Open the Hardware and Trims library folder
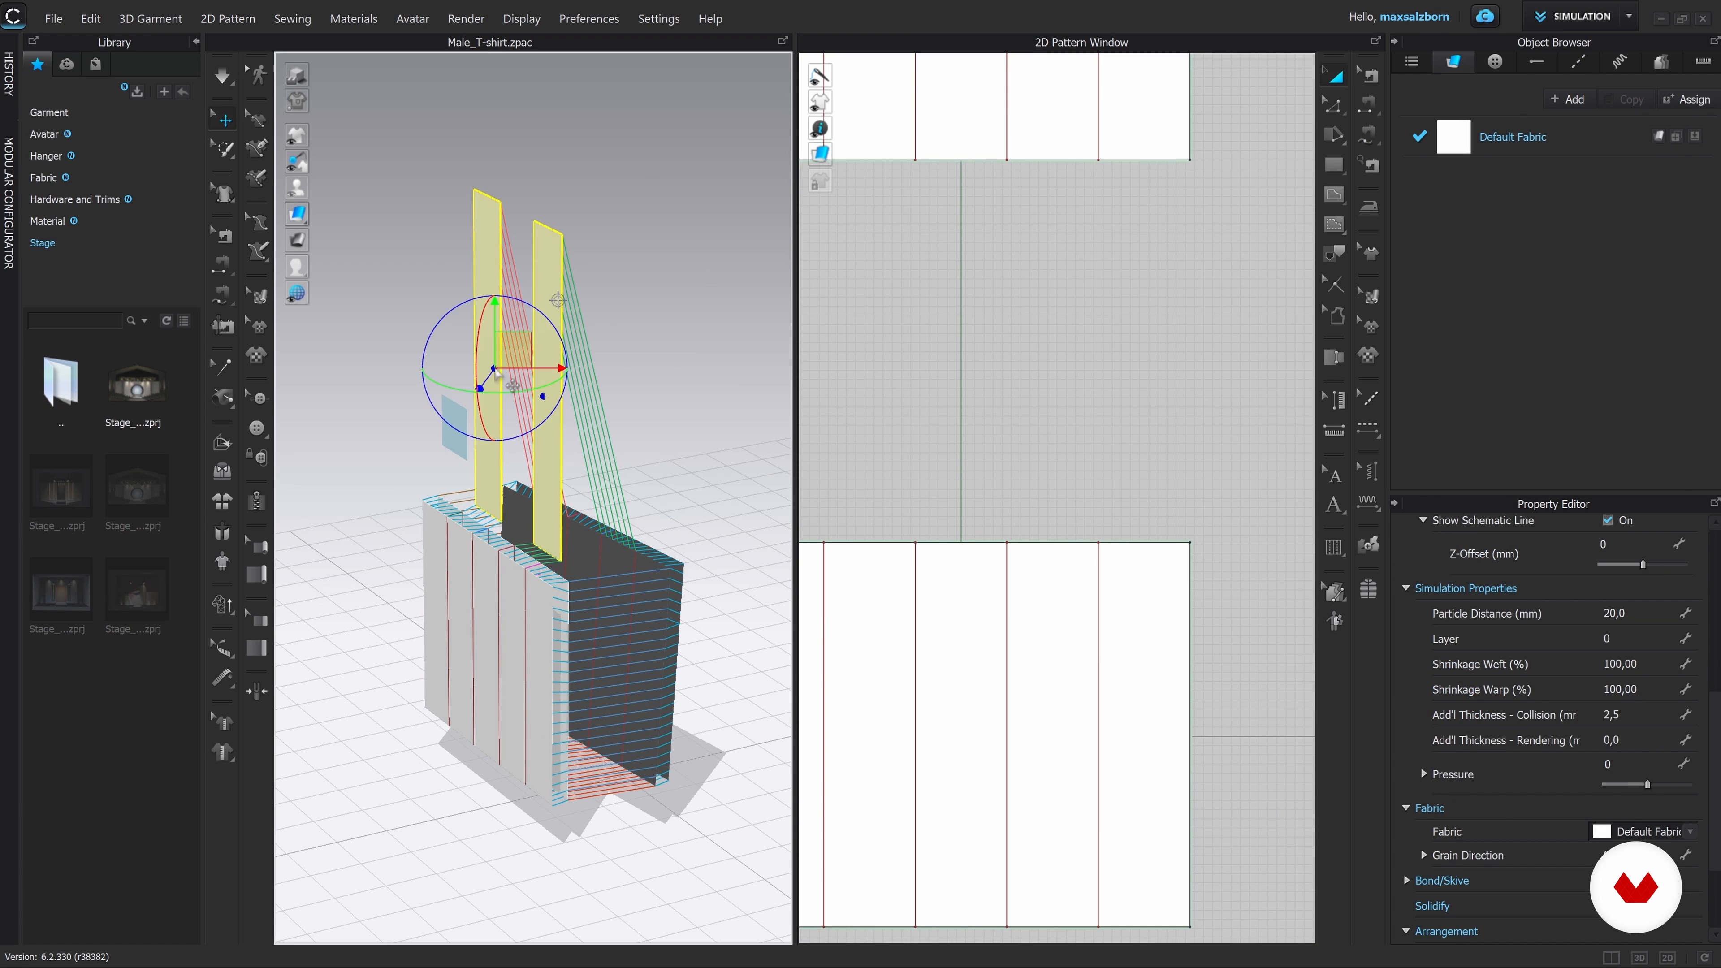 (x=74, y=199)
